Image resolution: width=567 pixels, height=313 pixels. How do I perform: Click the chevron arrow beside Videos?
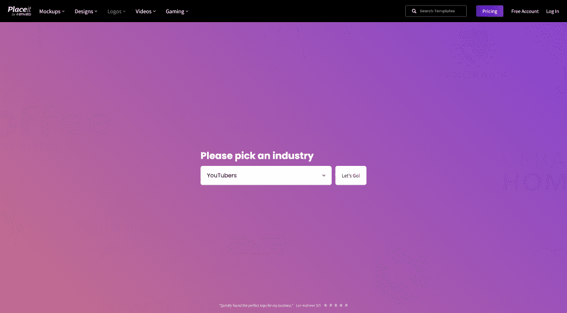tap(154, 12)
